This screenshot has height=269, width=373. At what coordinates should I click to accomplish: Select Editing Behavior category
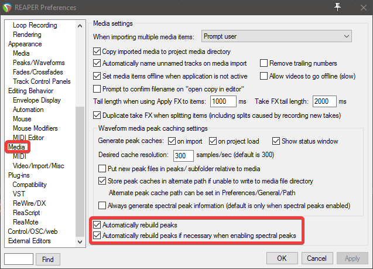tap(30, 91)
